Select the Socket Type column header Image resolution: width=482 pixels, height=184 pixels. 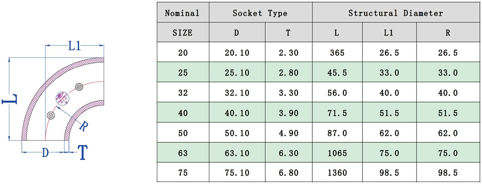(x=260, y=13)
